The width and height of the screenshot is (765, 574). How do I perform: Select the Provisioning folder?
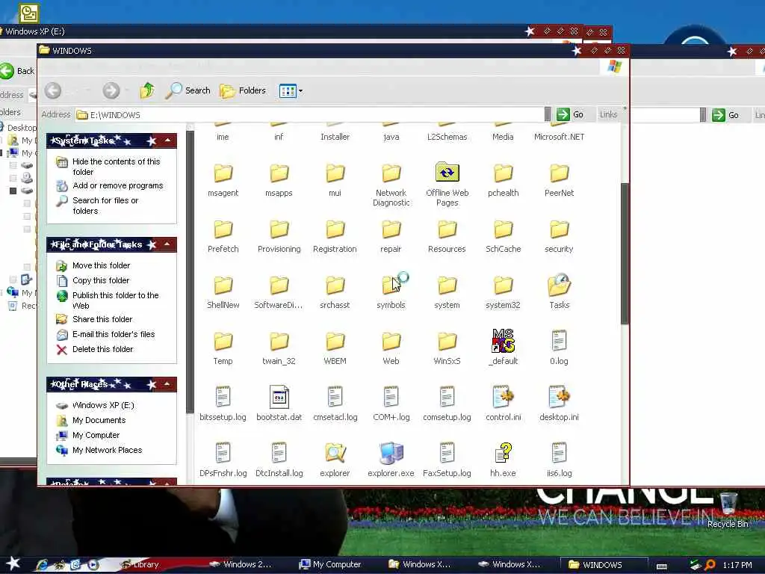tap(279, 235)
